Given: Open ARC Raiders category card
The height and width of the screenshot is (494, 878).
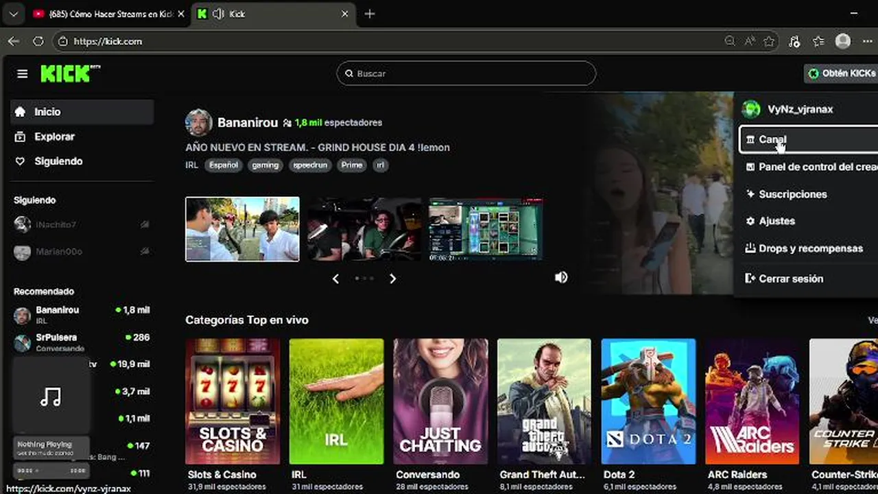Looking at the screenshot, I should coord(752,401).
